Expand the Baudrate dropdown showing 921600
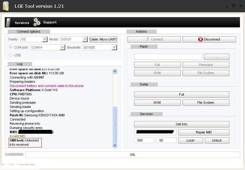The width and height of the screenshot is (245, 170). (114, 47)
